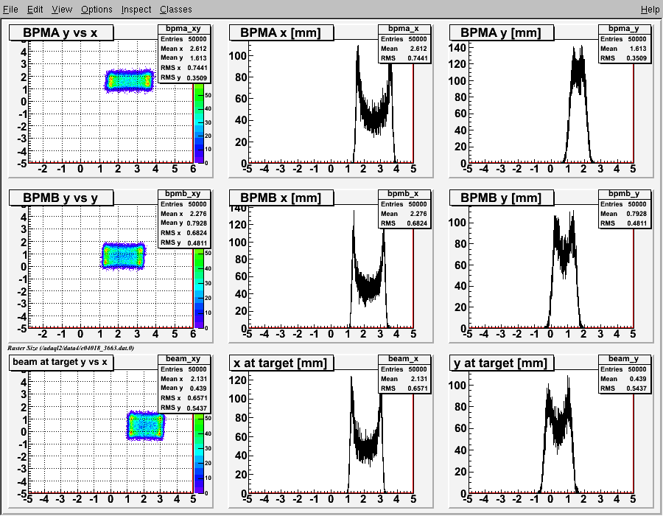The height and width of the screenshot is (516, 663).
Task: Click the bpmb_xy statistics box
Action: [x=184, y=219]
